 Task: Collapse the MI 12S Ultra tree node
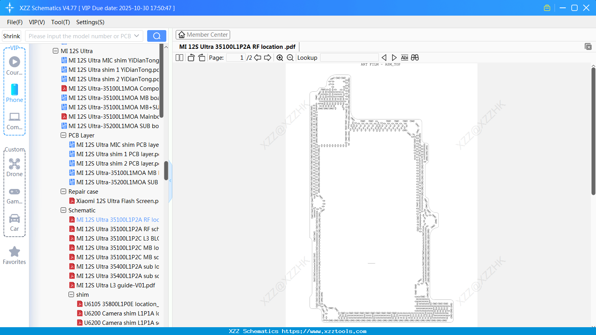pos(56,51)
